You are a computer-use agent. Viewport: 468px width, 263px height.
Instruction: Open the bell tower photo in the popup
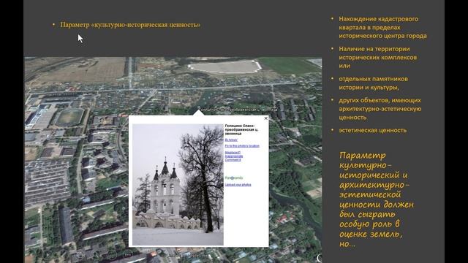click(178, 185)
